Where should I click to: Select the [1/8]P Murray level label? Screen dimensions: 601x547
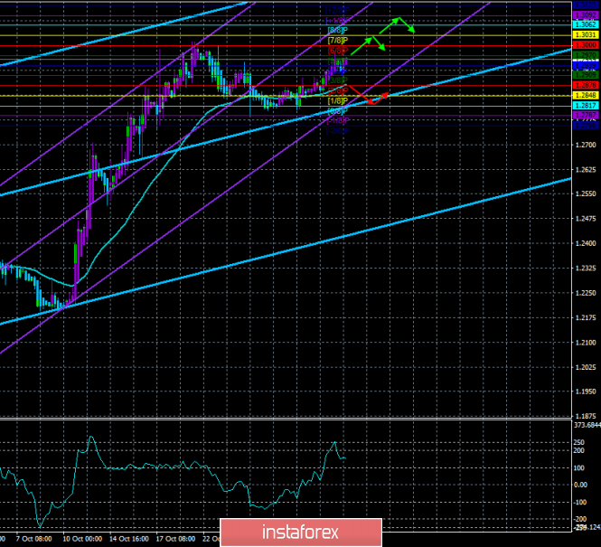pos(336,100)
